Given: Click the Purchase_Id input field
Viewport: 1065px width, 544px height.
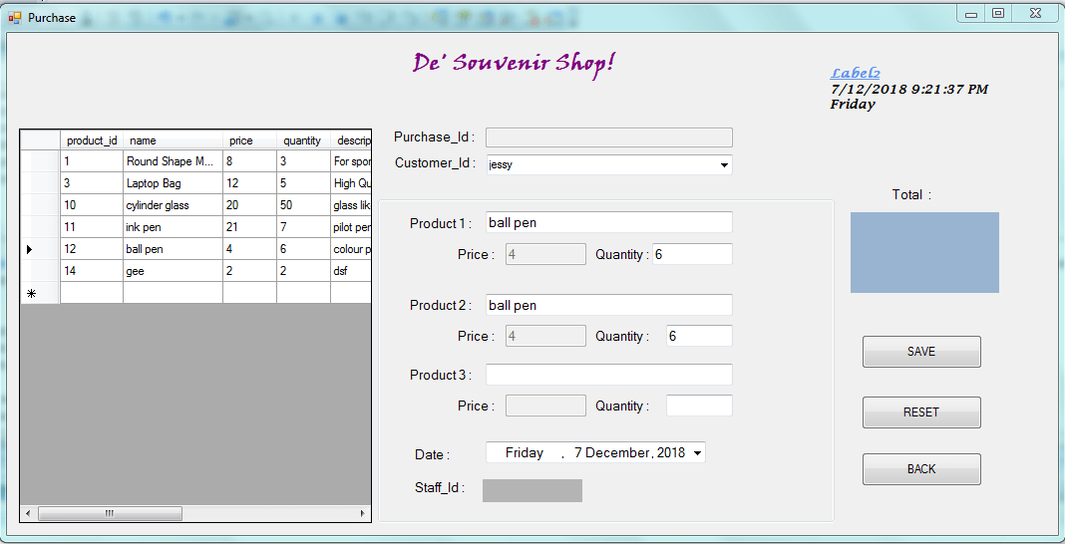Looking at the screenshot, I should click(x=609, y=137).
